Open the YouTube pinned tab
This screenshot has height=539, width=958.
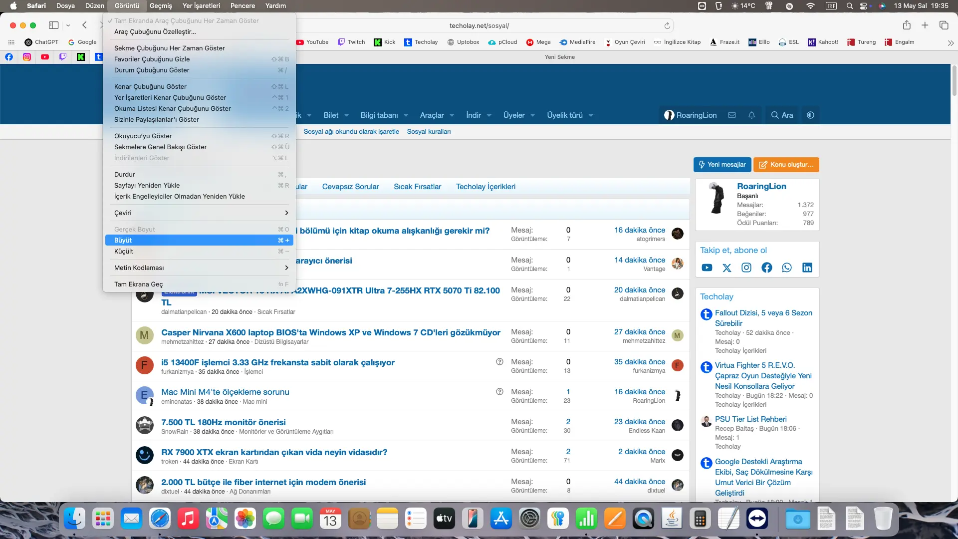[45, 57]
